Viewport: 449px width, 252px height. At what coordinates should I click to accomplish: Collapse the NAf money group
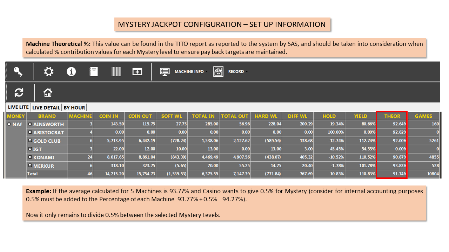(9, 124)
